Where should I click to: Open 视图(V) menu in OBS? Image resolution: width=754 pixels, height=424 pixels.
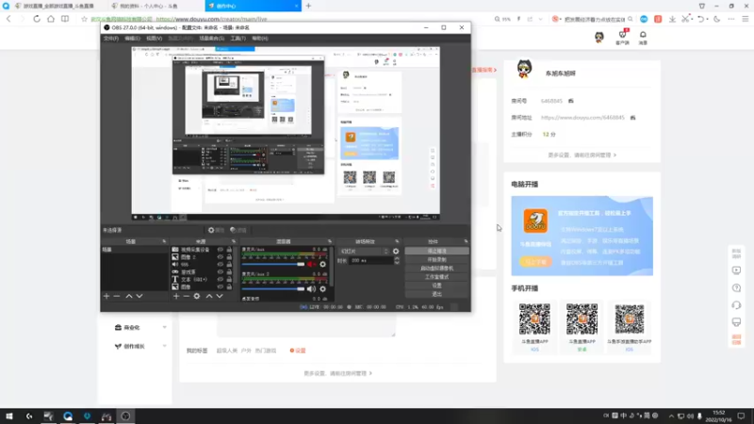(155, 39)
